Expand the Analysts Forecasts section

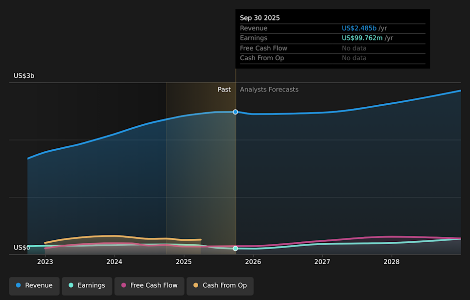(x=269, y=90)
